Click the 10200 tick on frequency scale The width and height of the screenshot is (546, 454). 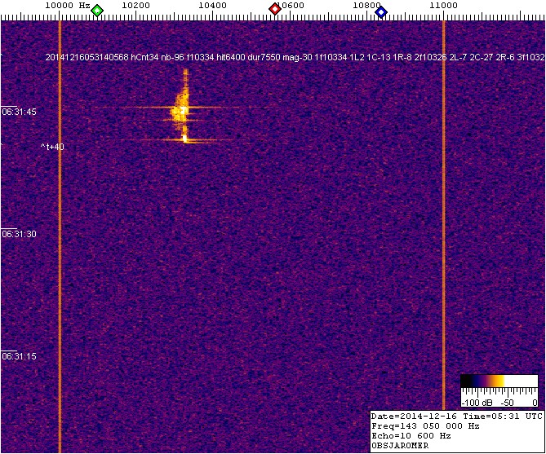click(135, 7)
